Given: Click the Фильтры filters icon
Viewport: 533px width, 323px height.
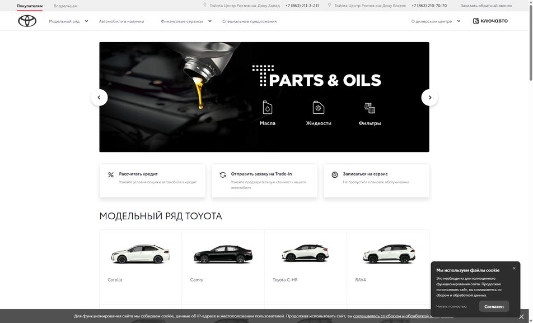Looking at the screenshot, I should [370, 108].
